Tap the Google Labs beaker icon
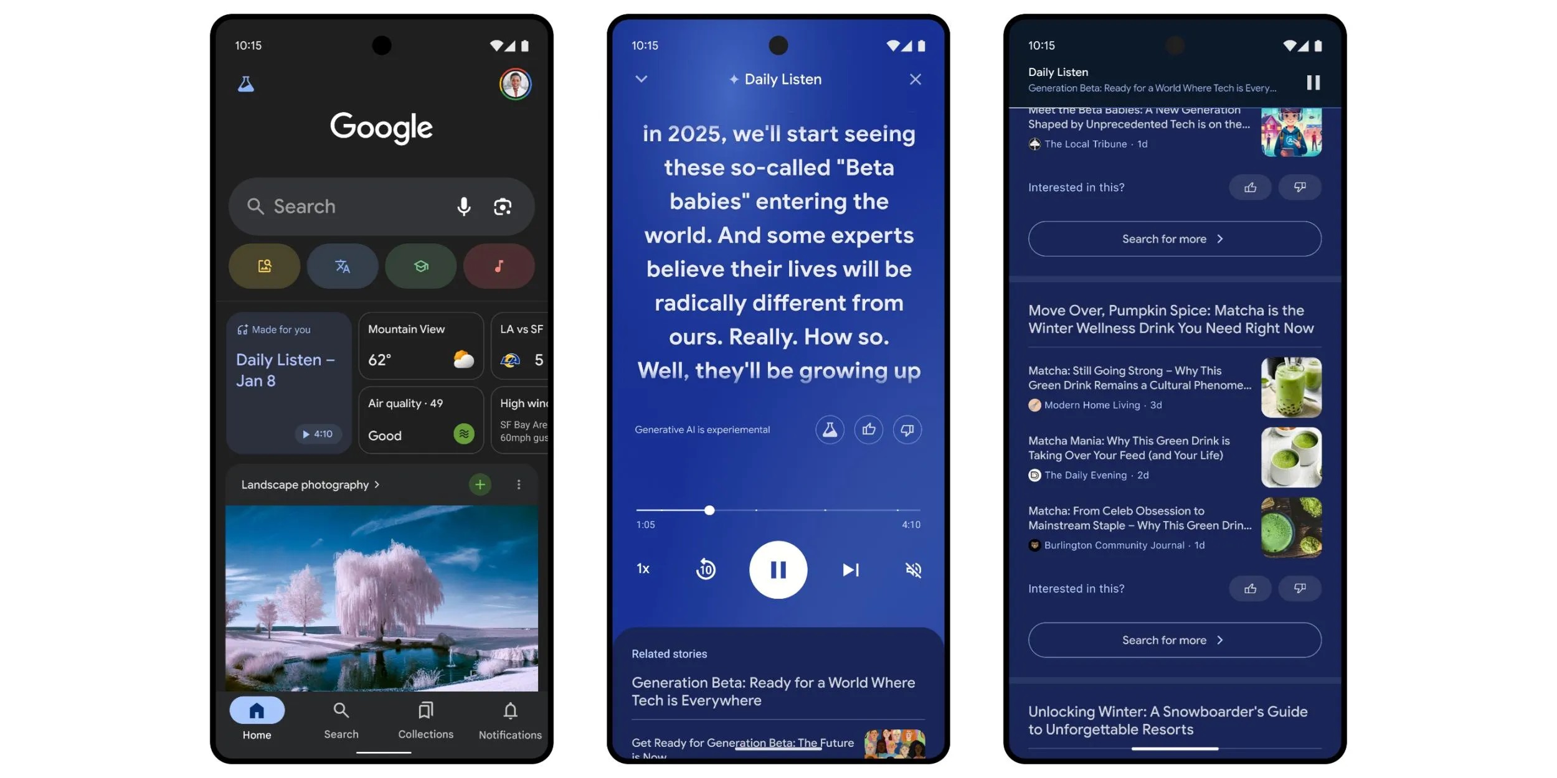Image resolution: width=1557 pixels, height=778 pixels. click(x=245, y=83)
